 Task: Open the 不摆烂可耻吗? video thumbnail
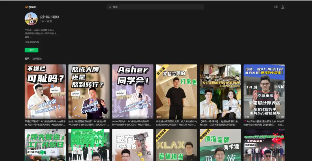45,92
